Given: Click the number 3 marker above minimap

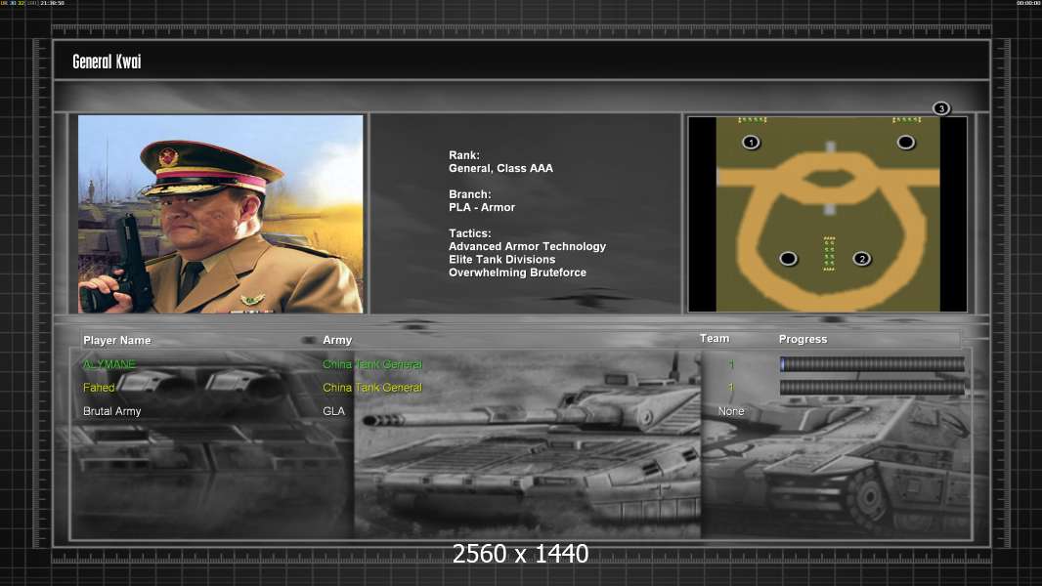Looking at the screenshot, I should pyautogui.click(x=940, y=108).
